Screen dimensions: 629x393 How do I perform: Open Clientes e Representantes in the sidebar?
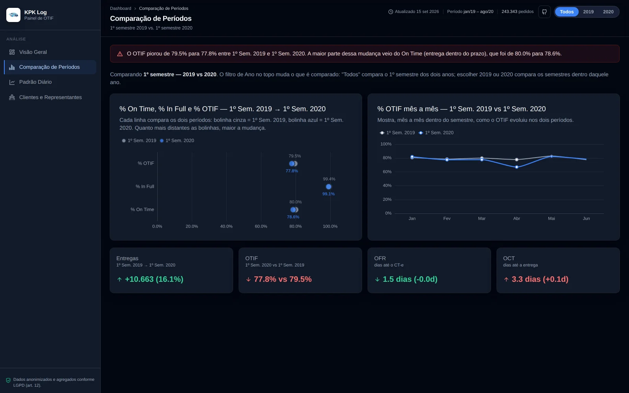pyautogui.click(x=50, y=97)
